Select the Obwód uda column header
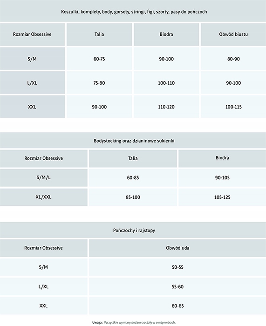Image resolution: width=266 pixels, height=326 pixels. coord(177,248)
